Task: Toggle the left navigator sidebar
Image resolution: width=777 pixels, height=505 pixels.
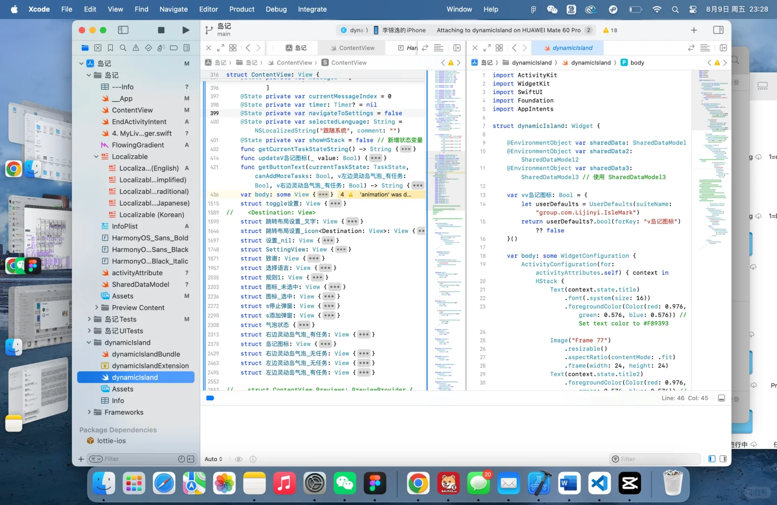Action: [x=123, y=30]
